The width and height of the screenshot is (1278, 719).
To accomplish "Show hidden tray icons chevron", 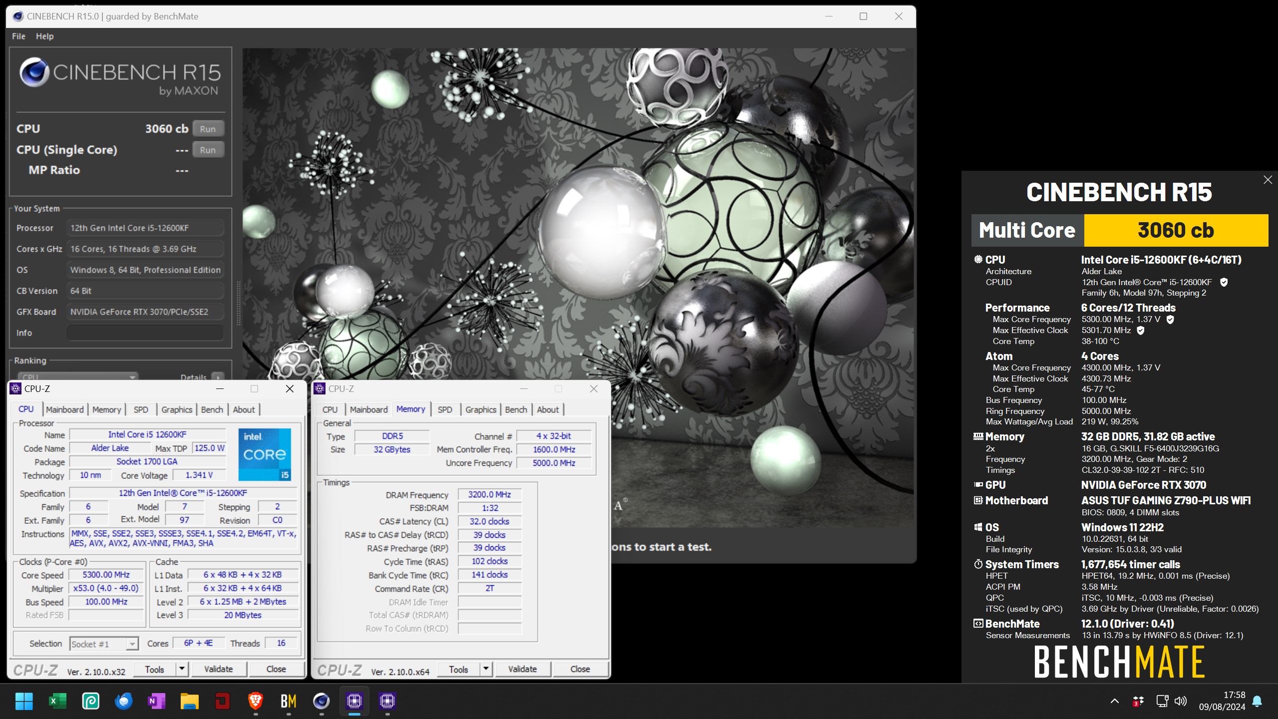I will 1114,701.
